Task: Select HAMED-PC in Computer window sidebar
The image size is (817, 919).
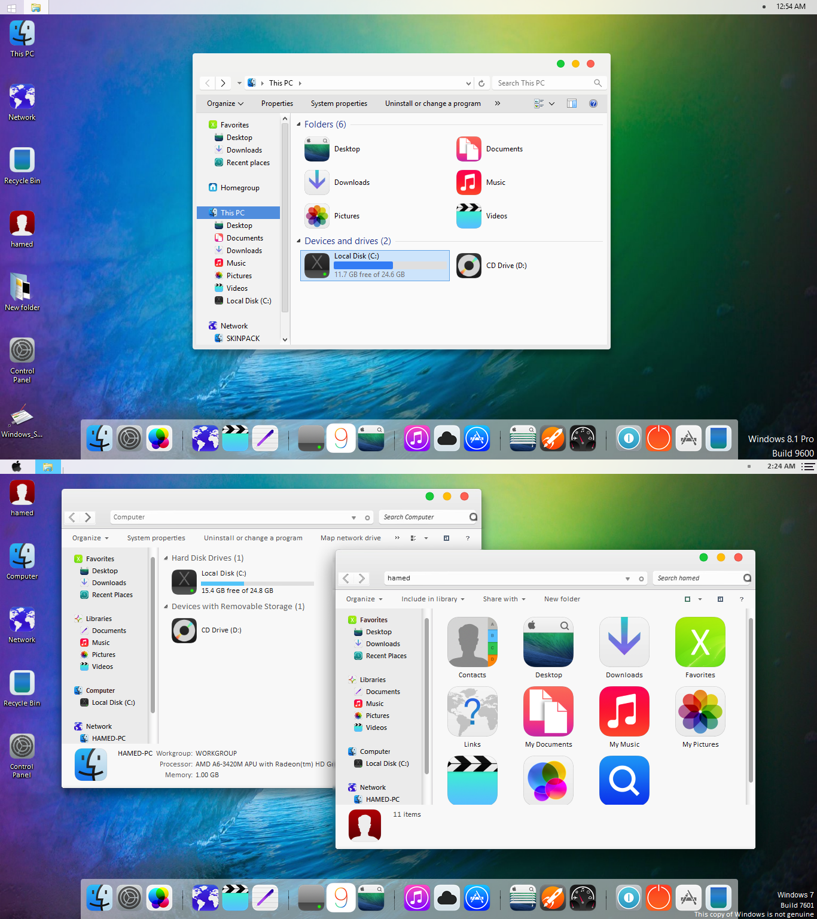Action: tap(103, 738)
